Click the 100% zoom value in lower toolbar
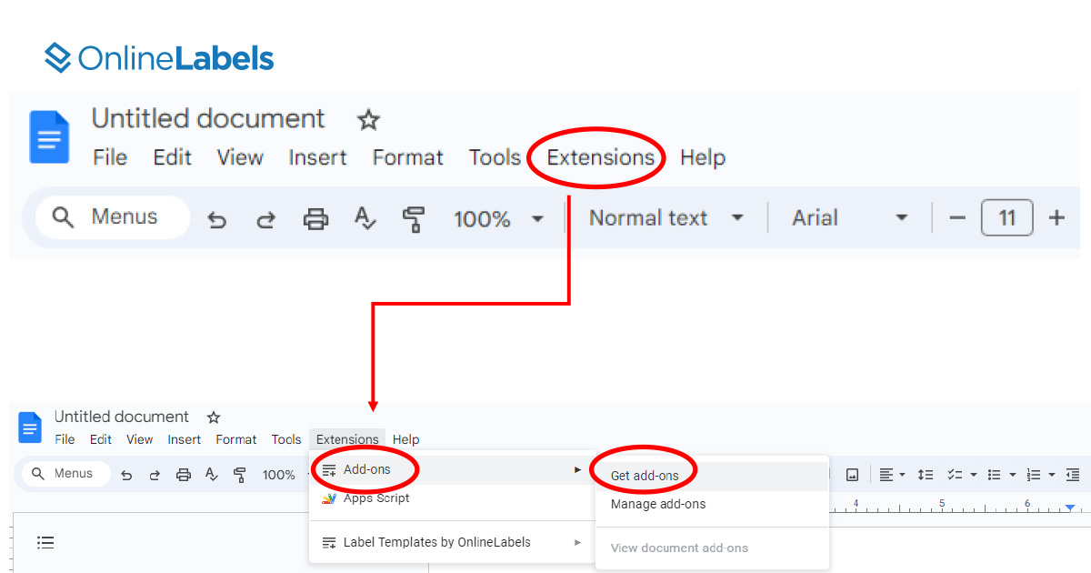Image resolution: width=1091 pixels, height=573 pixels. click(278, 475)
